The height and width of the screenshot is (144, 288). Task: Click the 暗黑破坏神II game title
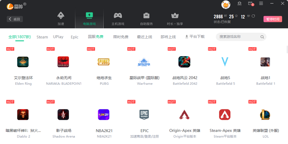click(x=23, y=131)
